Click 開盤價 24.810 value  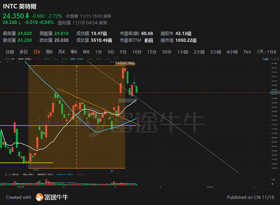tap(61, 34)
